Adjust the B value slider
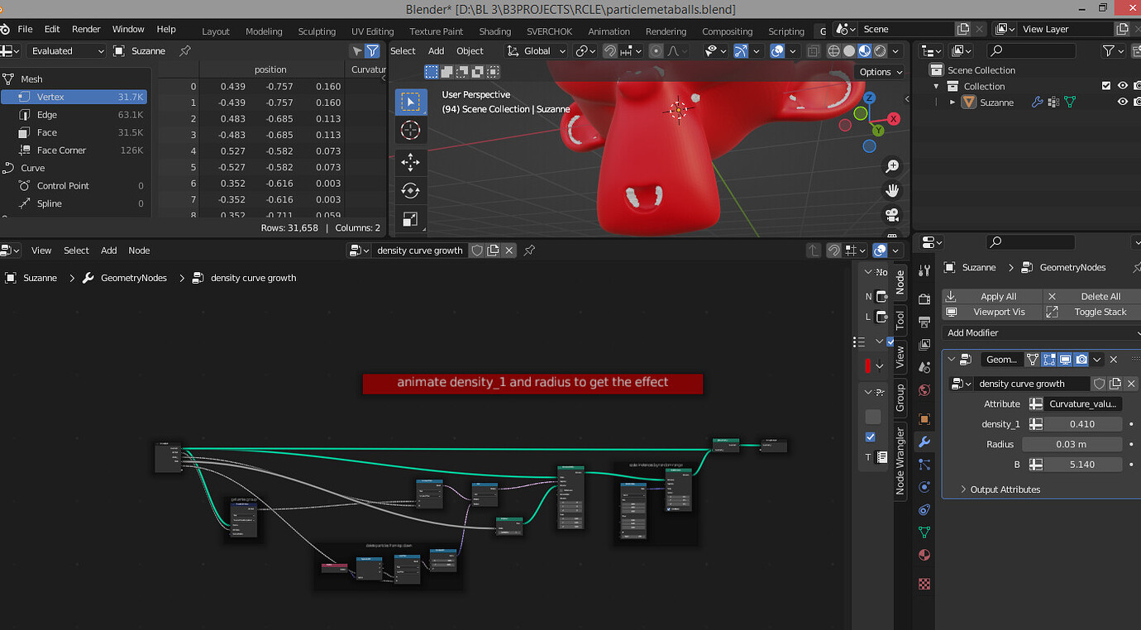 [1083, 465]
